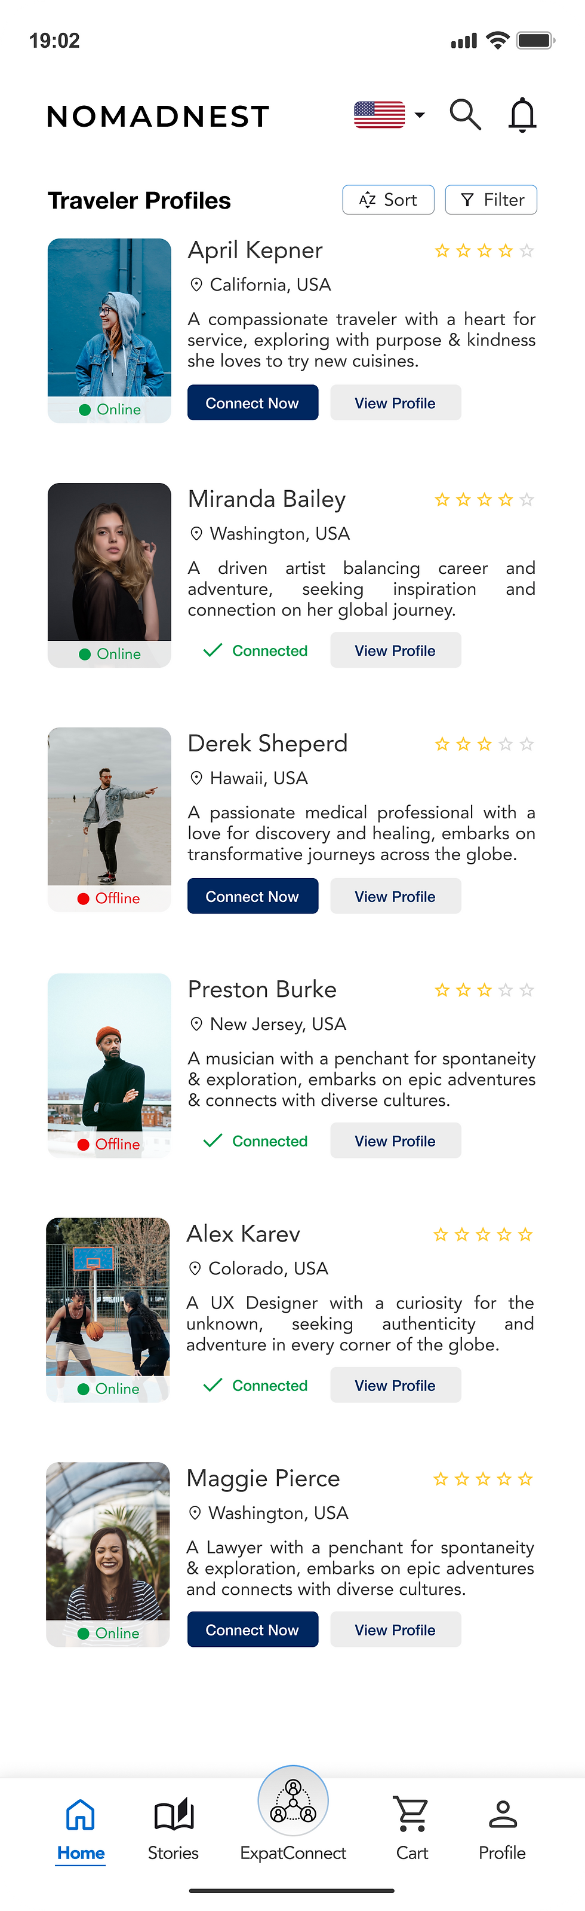The width and height of the screenshot is (585, 1911).
Task: Click Connect Now for Derek Sheperd
Action: click(x=253, y=896)
